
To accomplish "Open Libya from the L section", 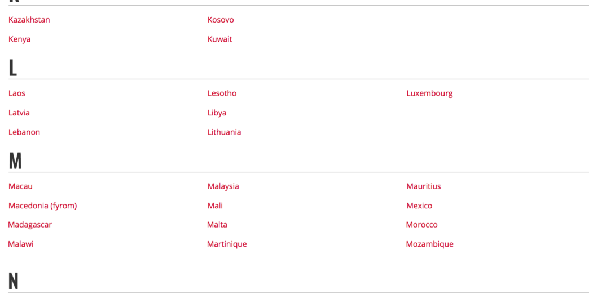I will pyautogui.click(x=217, y=113).
